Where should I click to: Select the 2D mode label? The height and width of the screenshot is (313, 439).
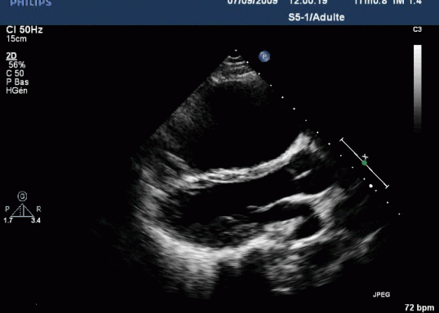coord(11,56)
